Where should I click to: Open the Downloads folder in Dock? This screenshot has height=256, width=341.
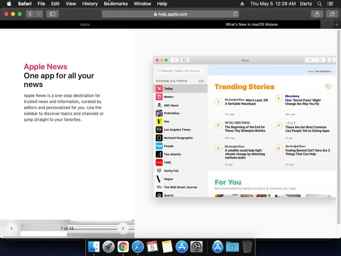pyautogui.click(x=232, y=247)
